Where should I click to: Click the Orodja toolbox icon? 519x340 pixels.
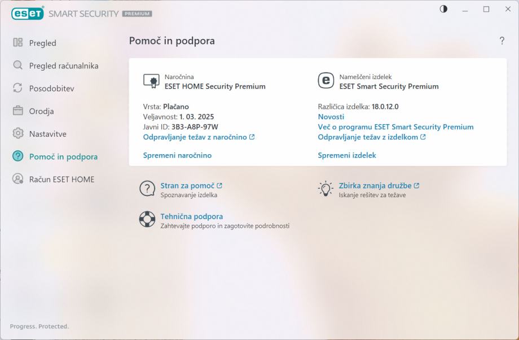click(17, 111)
